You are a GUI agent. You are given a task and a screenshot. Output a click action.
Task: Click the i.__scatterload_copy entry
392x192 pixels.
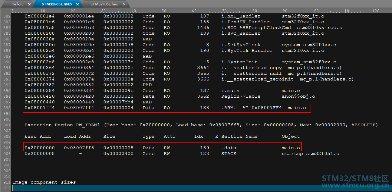[252, 68]
